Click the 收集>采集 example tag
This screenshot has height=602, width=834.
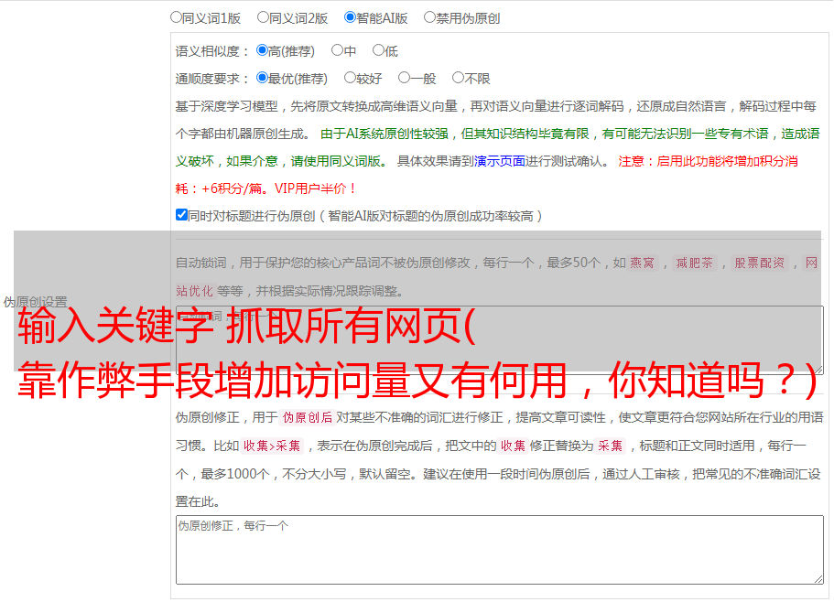(272, 446)
